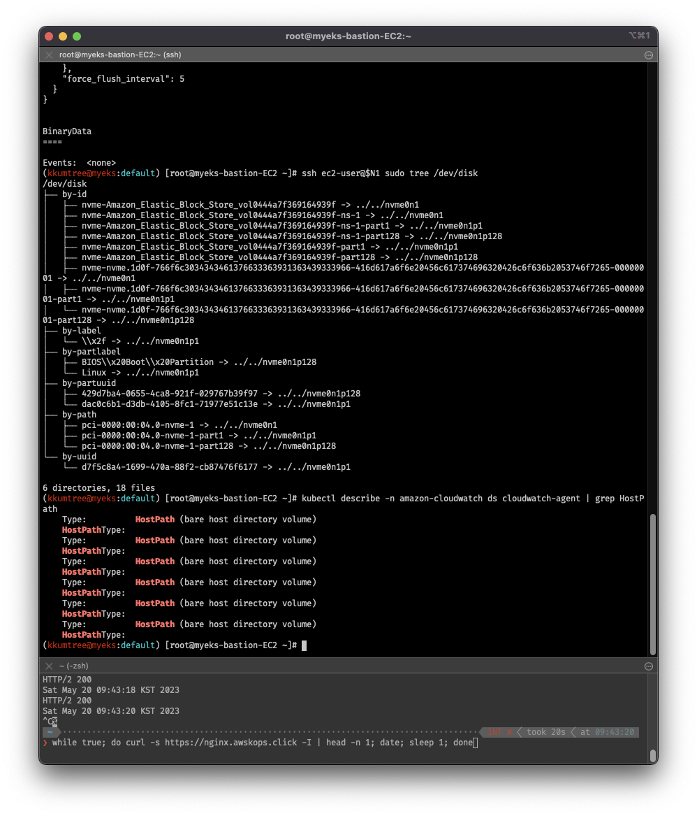Click the green fullscreen window button
This screenshot has width=697, height=816.
[77, 36]
